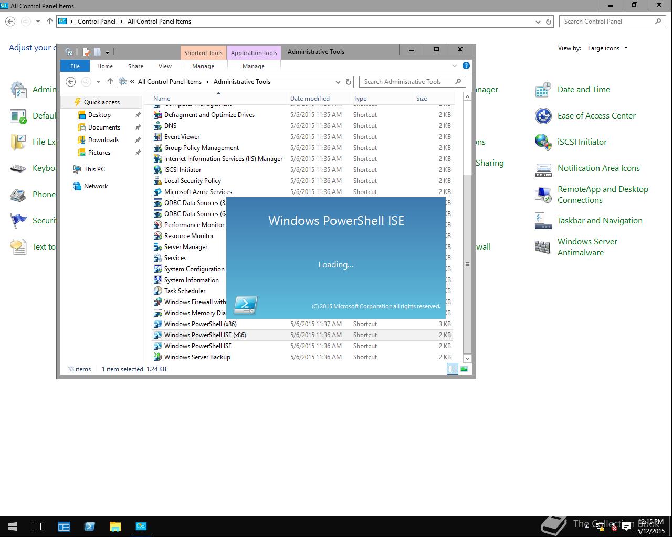Screen dimensions: 672x537
Task: Open View by Large icons dropdown
Action: (x=608, y=48)
